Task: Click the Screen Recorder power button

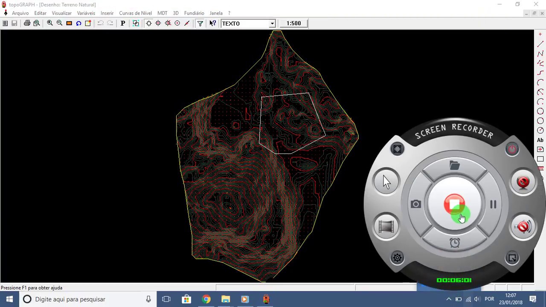Action: [x=512, y=149]
